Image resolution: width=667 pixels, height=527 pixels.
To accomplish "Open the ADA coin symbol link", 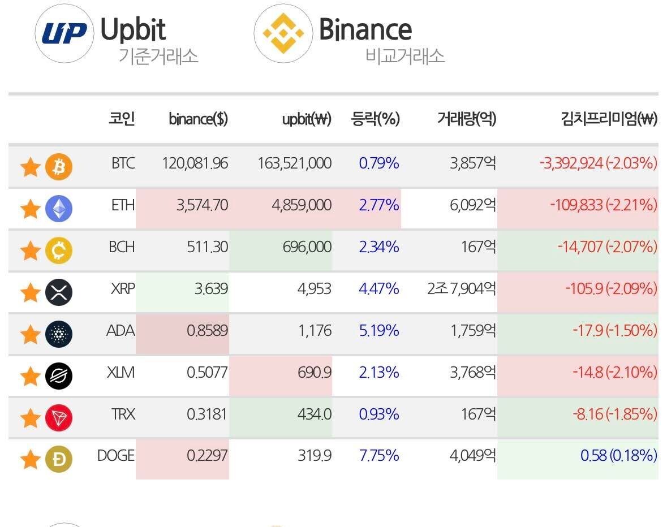I will [121, 330].
